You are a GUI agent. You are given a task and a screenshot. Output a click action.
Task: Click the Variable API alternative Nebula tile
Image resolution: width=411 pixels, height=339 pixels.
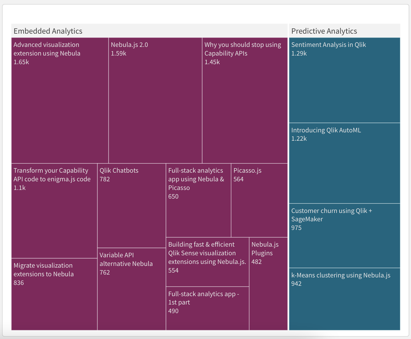132,289
